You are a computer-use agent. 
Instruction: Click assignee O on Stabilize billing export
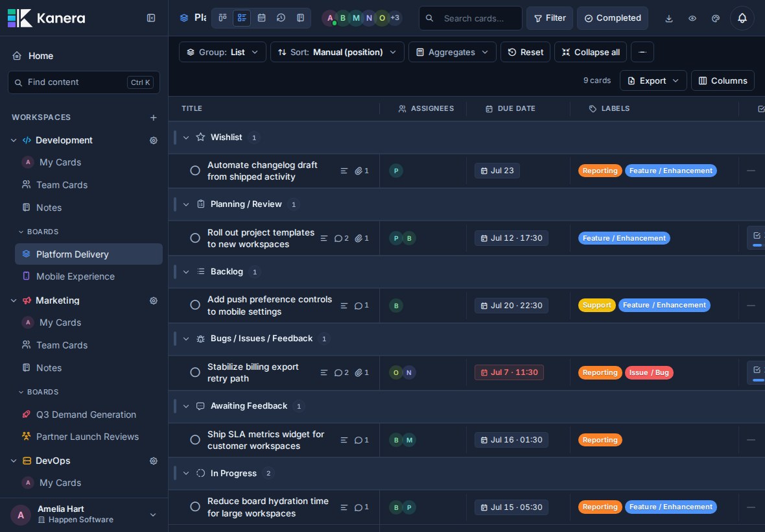[x=396, y=372]
